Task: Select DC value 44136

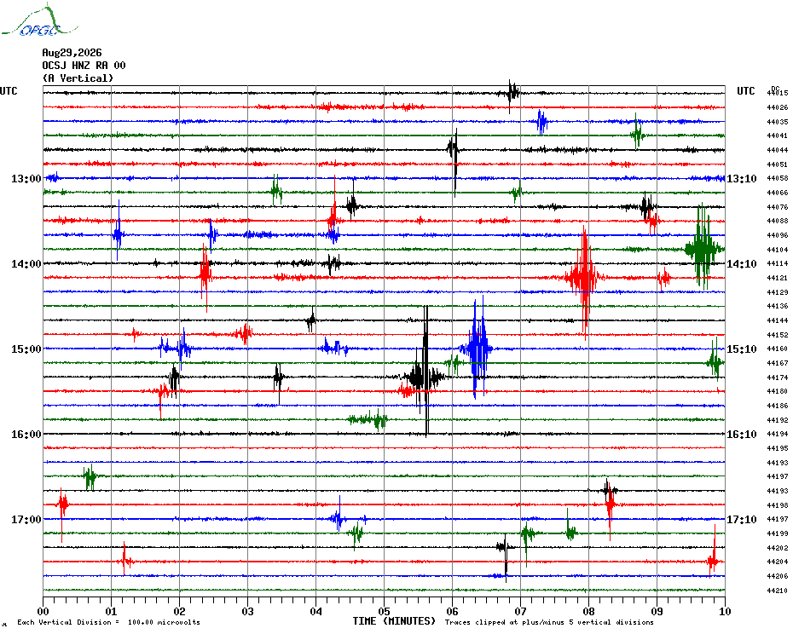Action: click(x=778, y=306)
